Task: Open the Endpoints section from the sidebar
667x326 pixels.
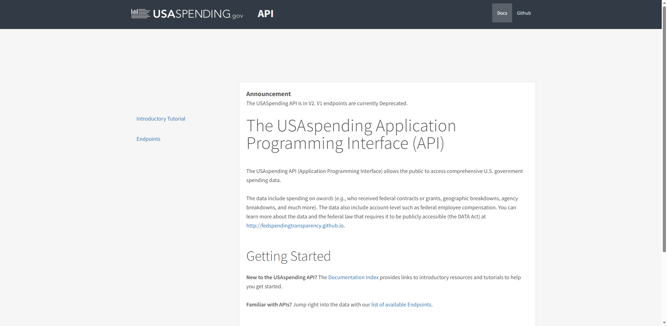Action: pos(148,139)
